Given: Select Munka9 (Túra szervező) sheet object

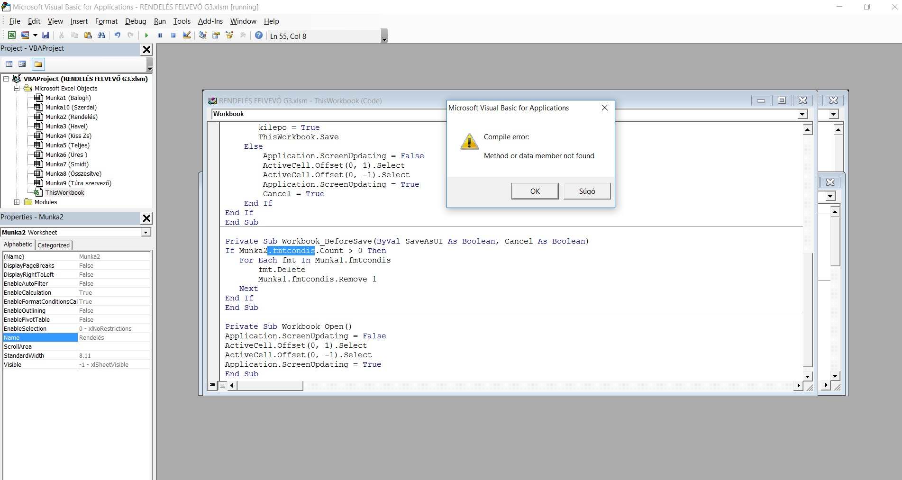Looking at the screenshot, I should pos(78,183).
